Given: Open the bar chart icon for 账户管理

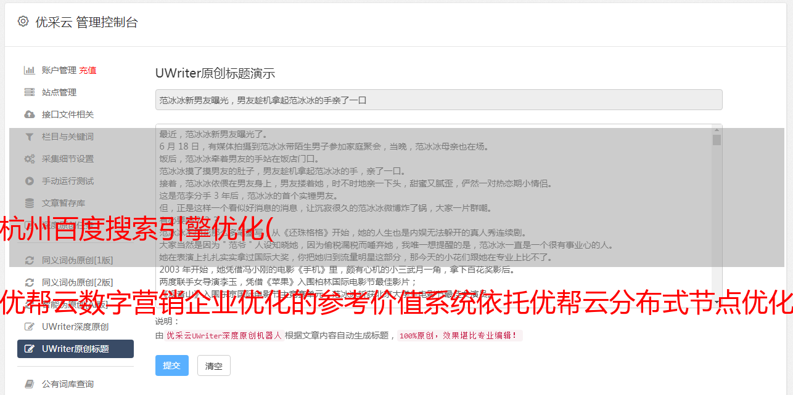Looking at the screenshot, I should pyautogui.click(x=29, y=70).
